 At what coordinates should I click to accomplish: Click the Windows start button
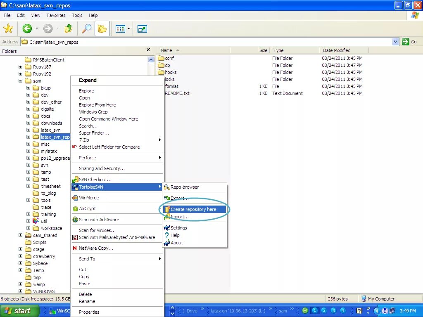pos(19,311)
